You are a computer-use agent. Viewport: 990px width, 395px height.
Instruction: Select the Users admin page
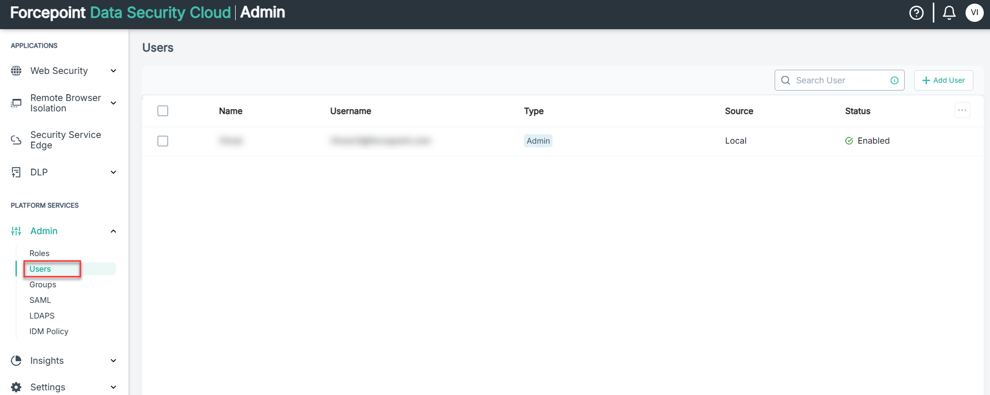[40, 269]
